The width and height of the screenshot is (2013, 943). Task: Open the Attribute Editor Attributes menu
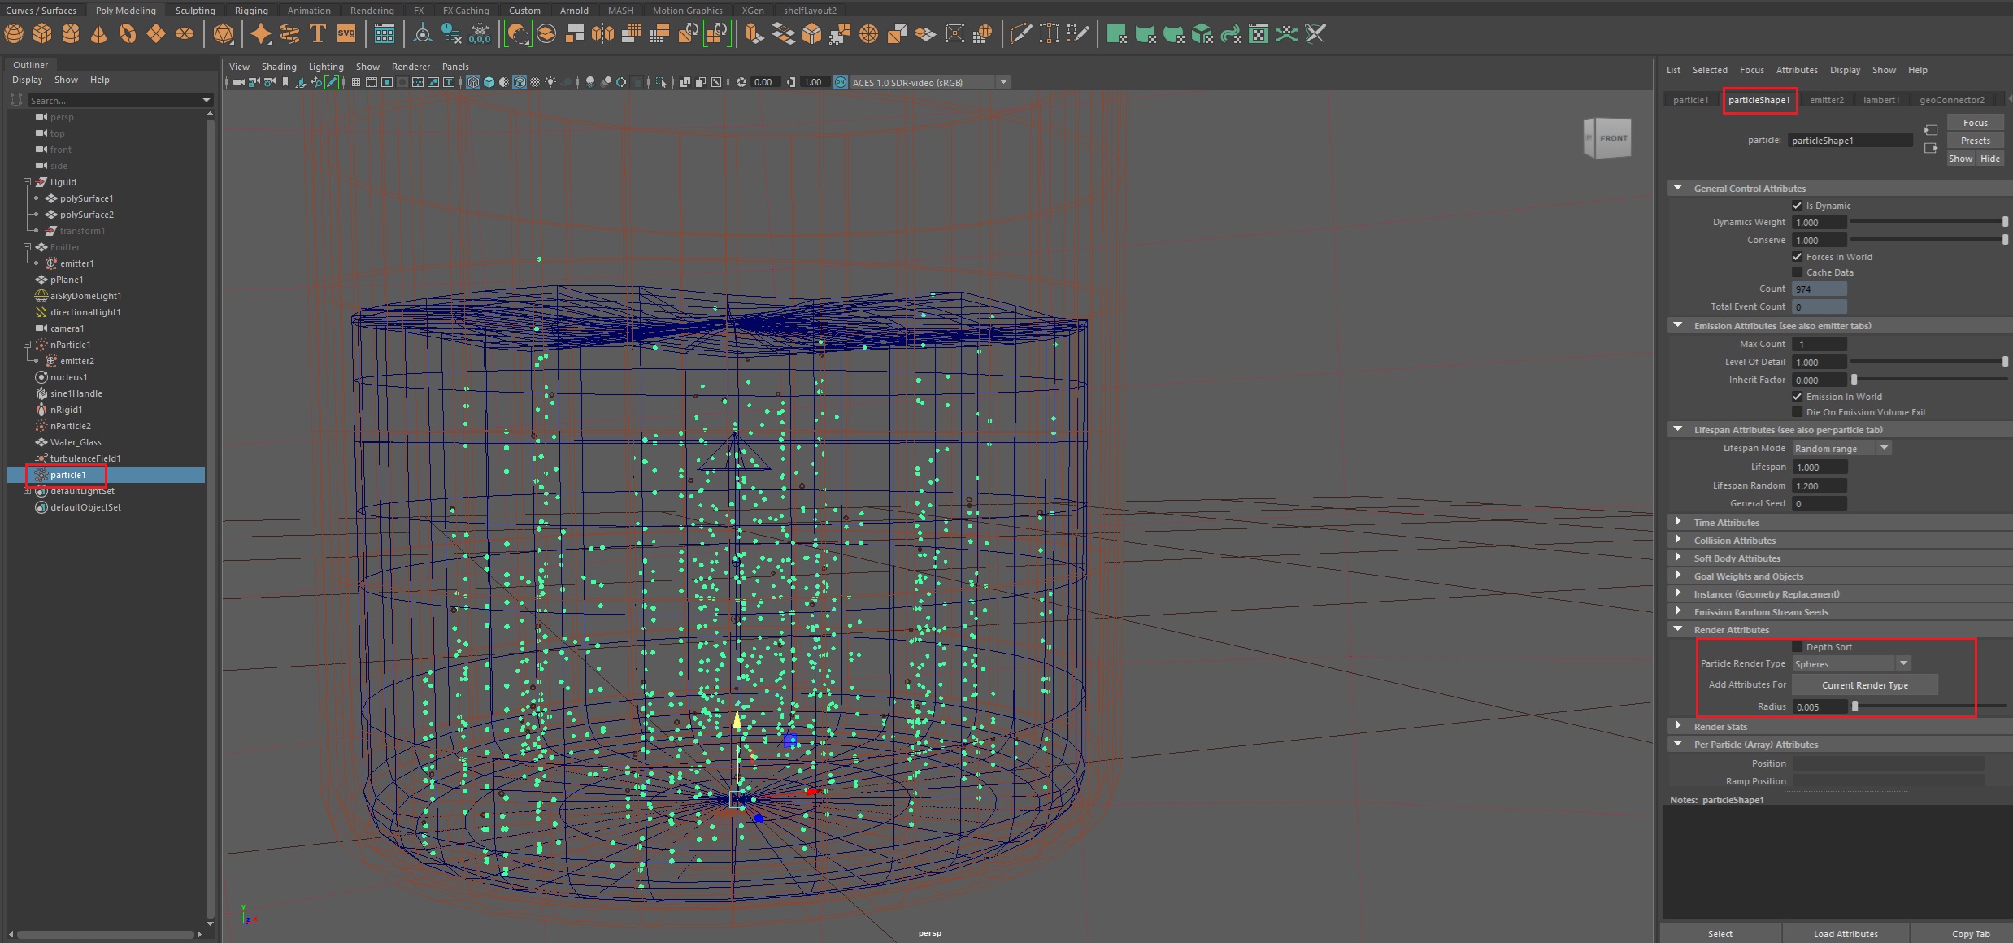(x=1797, y=70)
